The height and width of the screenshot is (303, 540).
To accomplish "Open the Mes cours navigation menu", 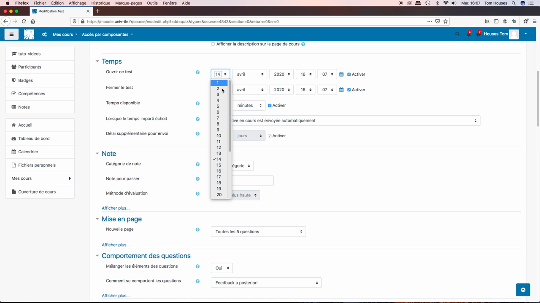I will click(65, 35).
